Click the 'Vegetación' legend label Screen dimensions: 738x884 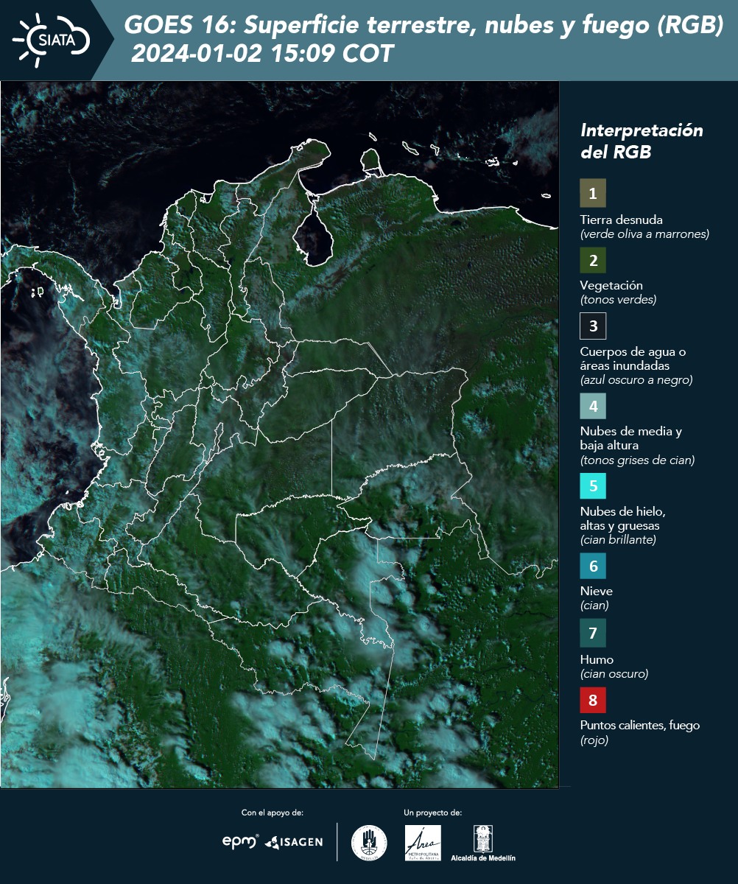(612, 285)
